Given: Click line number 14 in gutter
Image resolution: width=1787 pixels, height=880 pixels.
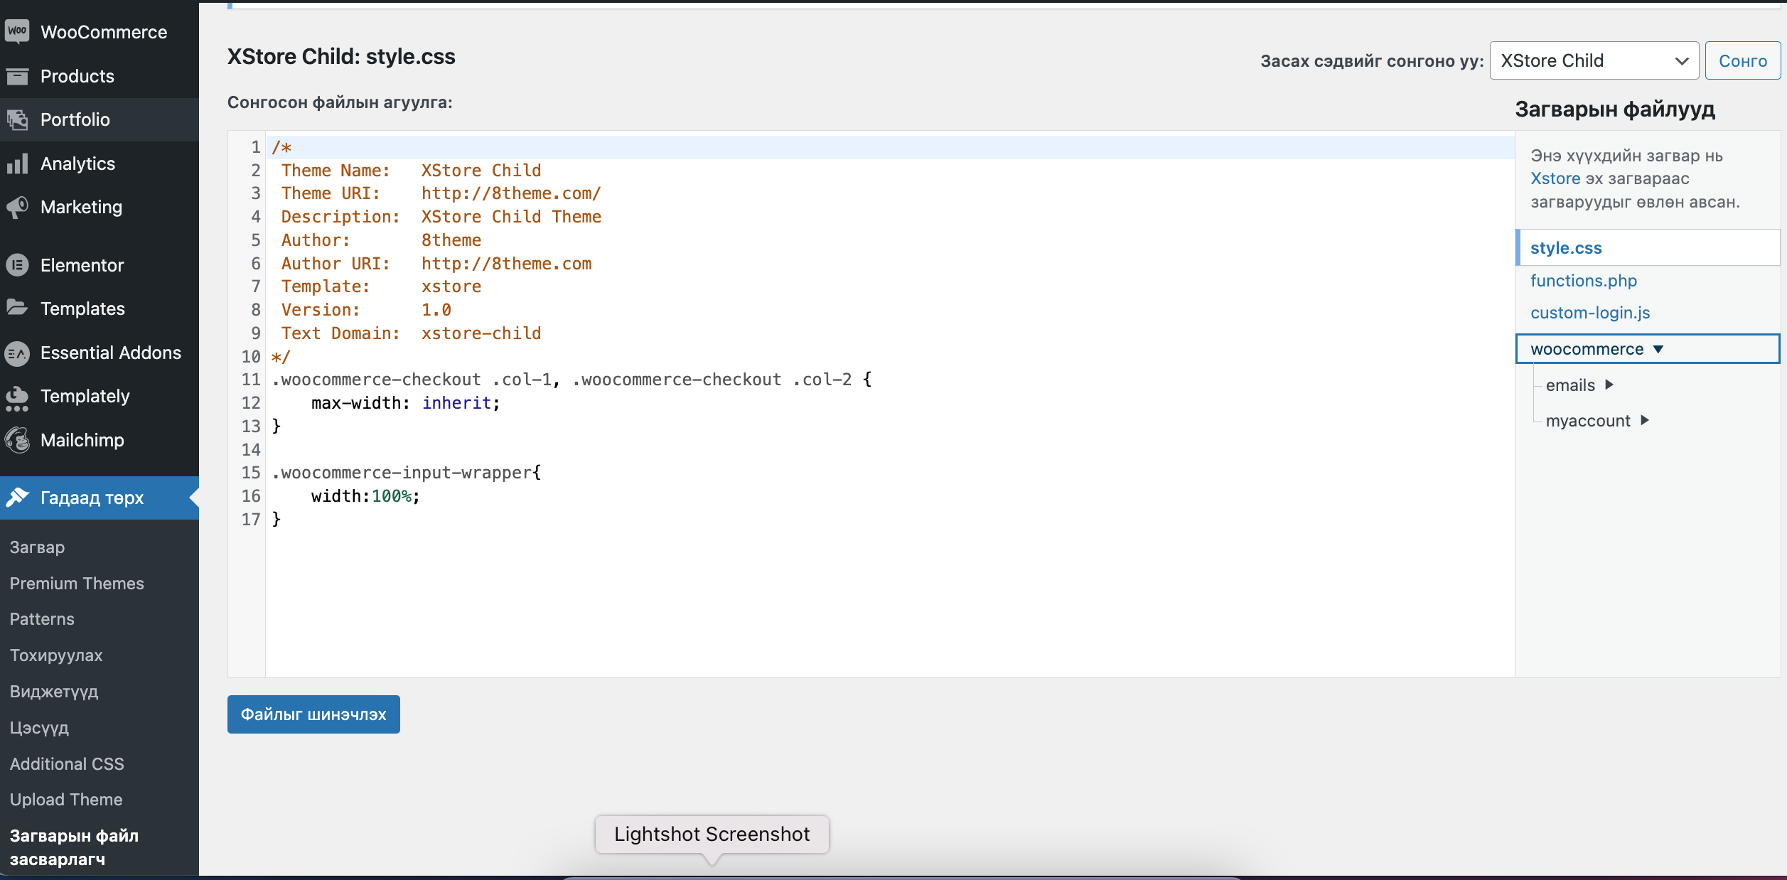Looking at the screenshot, I should [251, 449].
